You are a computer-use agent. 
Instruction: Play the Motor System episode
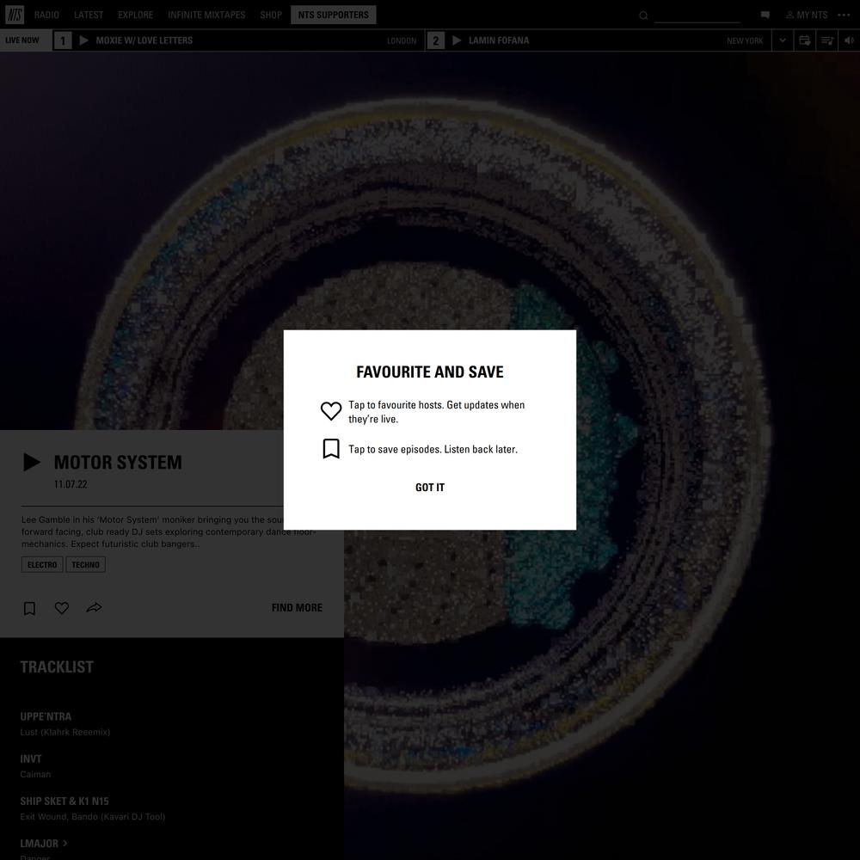[31, 463]
